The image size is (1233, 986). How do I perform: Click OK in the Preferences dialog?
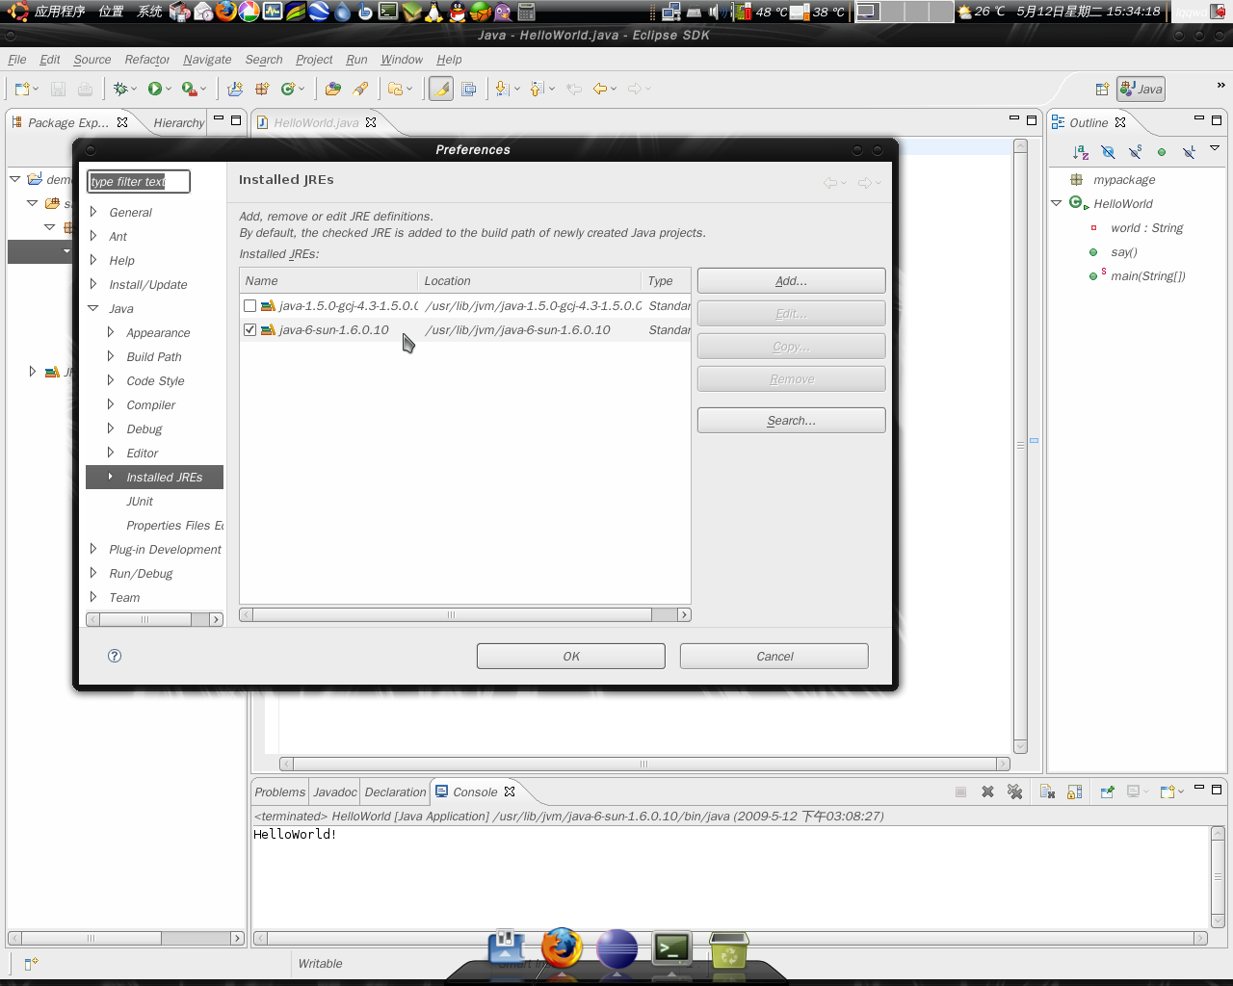(x=571, y=657)
